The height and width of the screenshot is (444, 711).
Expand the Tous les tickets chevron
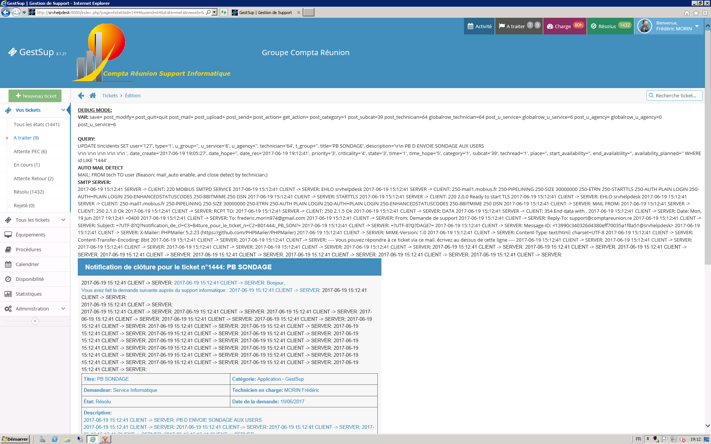point(63,220)
